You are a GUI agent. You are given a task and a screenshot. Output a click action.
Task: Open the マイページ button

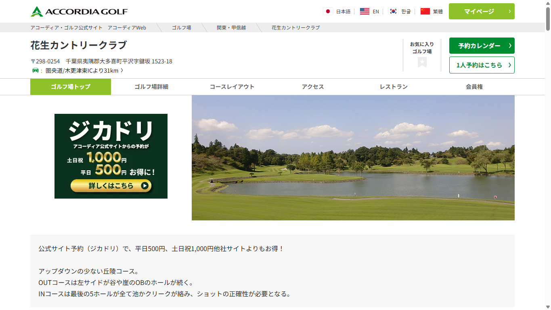pos(482,11)
